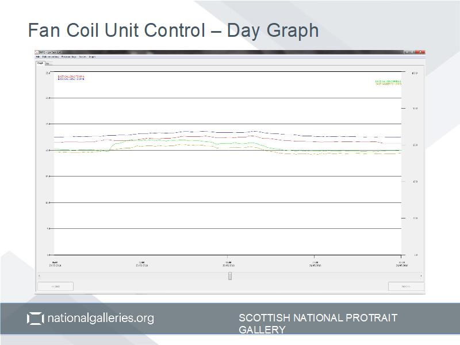Click the '<< back' button
The height and width of the screenshot is (345, 460).
click(x=55, y=286)
